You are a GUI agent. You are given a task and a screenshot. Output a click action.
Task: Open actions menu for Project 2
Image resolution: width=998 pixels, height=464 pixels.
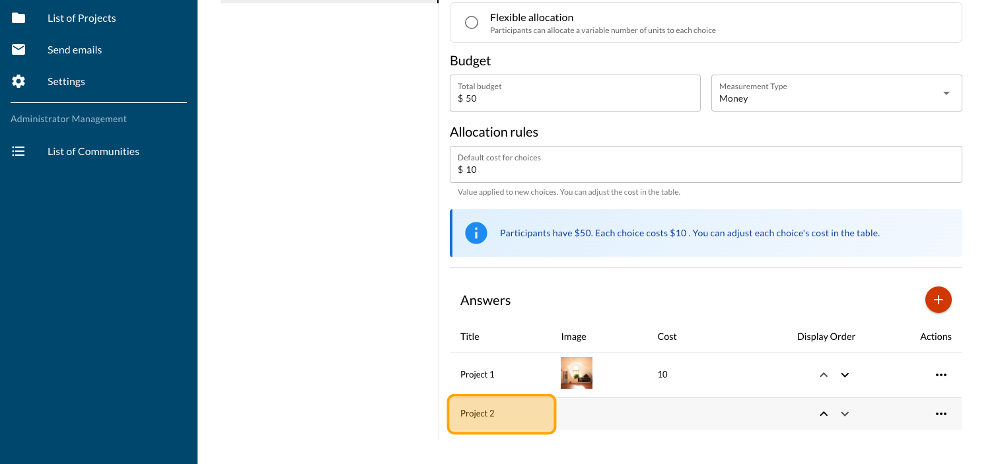click(941, 414)
